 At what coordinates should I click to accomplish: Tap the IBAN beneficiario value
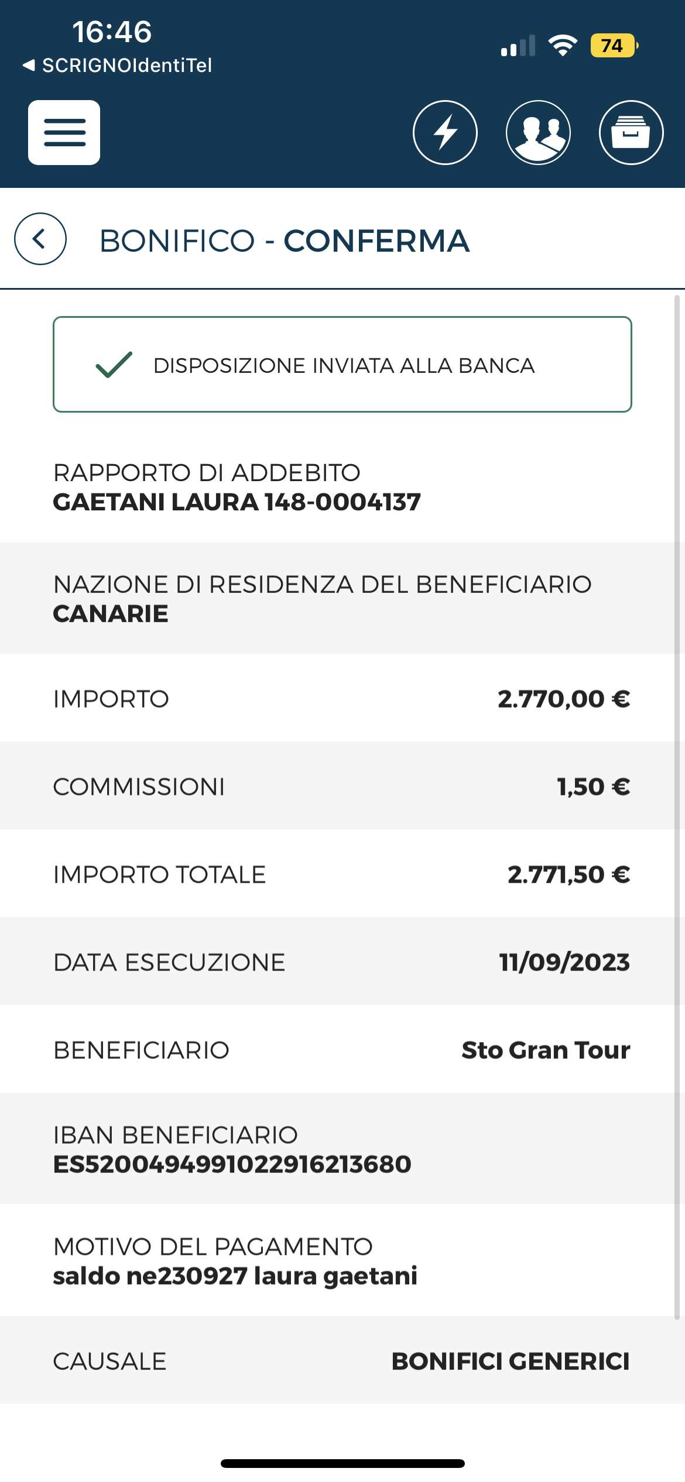coord(232,1164)
